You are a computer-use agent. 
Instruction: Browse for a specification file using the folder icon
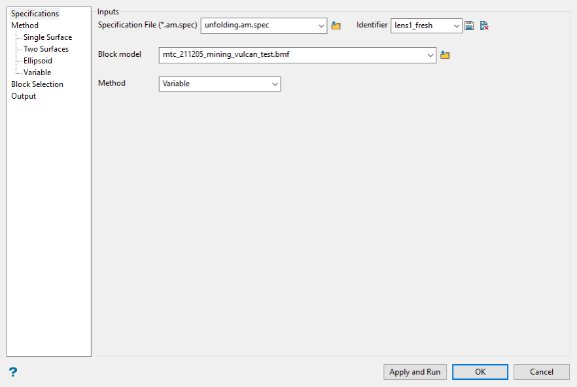(x=336, y=25)
